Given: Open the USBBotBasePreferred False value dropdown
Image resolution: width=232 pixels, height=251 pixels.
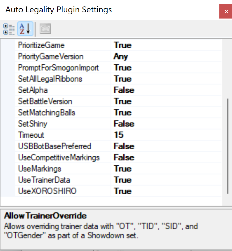Looking at the screenshot, I should pyautogui.click(x=166, y=146).
